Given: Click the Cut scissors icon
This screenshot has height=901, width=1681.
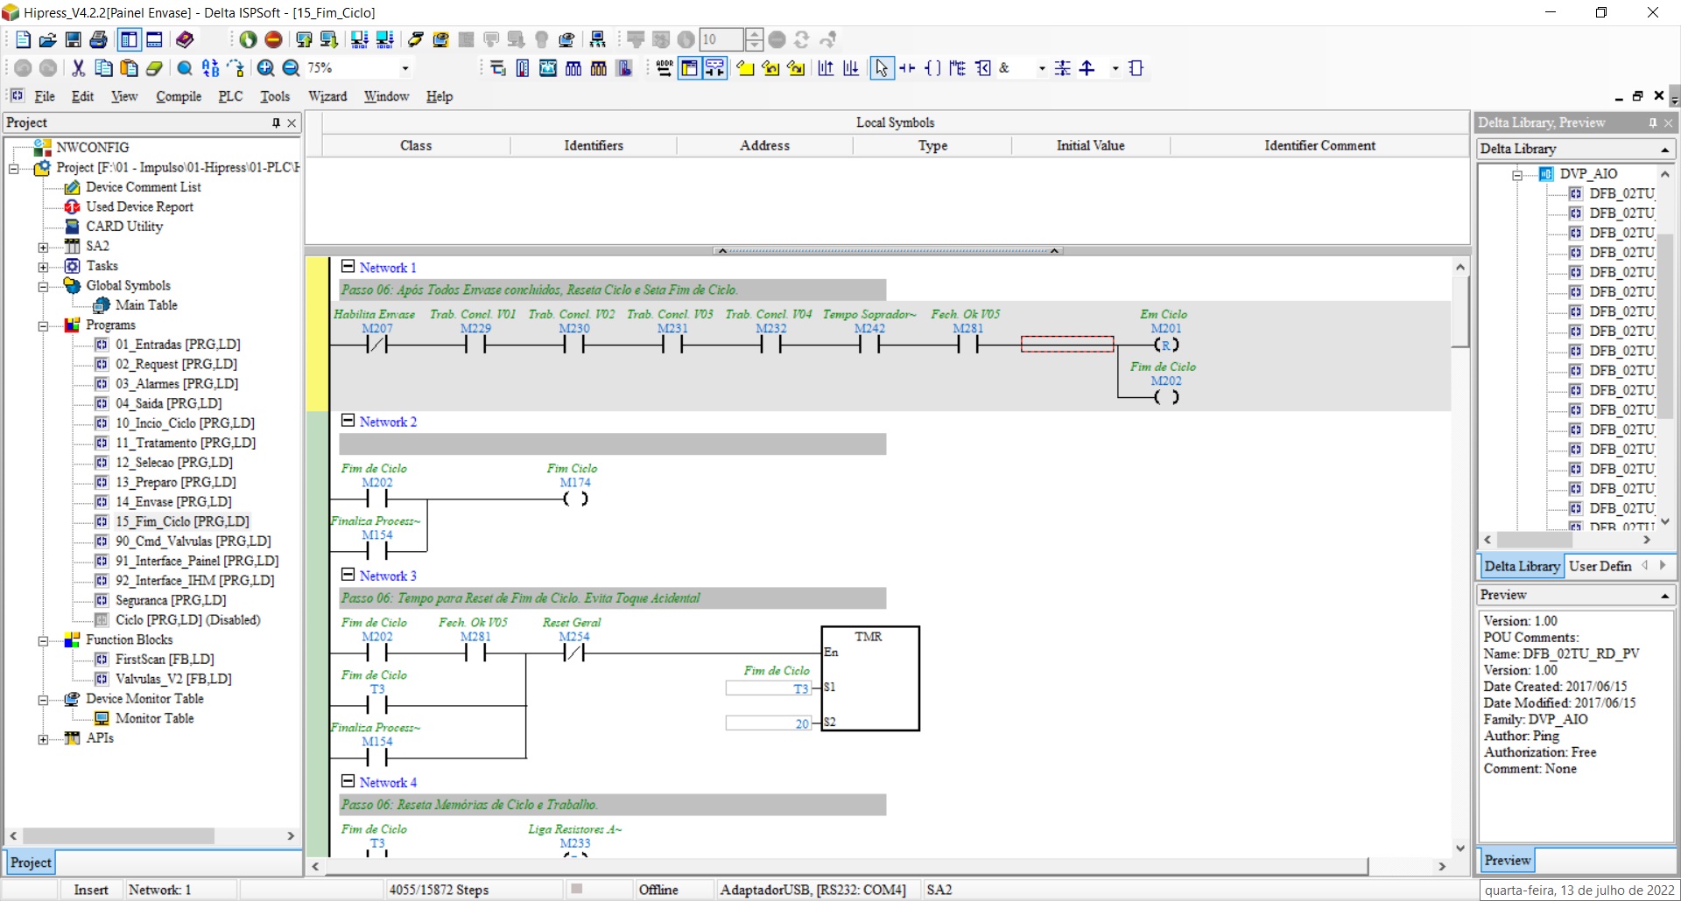Looking at the screenshot, I should pos(78,68).
